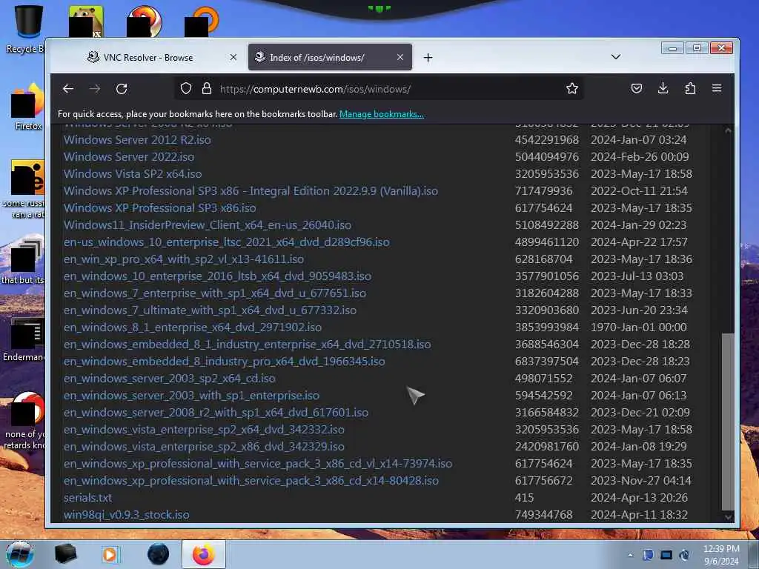Screen dimensions: 759x569
Task: Open the dark globe taskbar icon
Action: coord(159,554)
